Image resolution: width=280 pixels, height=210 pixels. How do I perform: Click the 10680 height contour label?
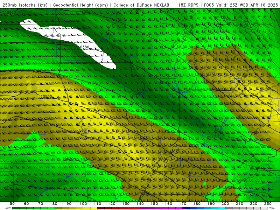(52, 188)
